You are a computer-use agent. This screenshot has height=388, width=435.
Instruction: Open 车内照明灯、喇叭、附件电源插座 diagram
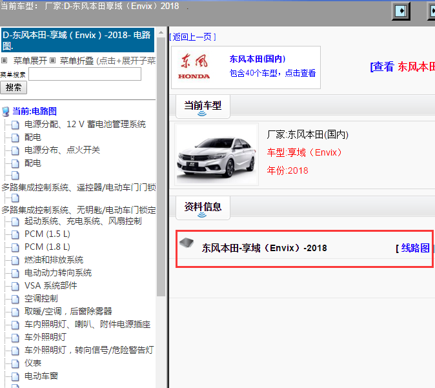pyautogui.click(x=87, y=324)
